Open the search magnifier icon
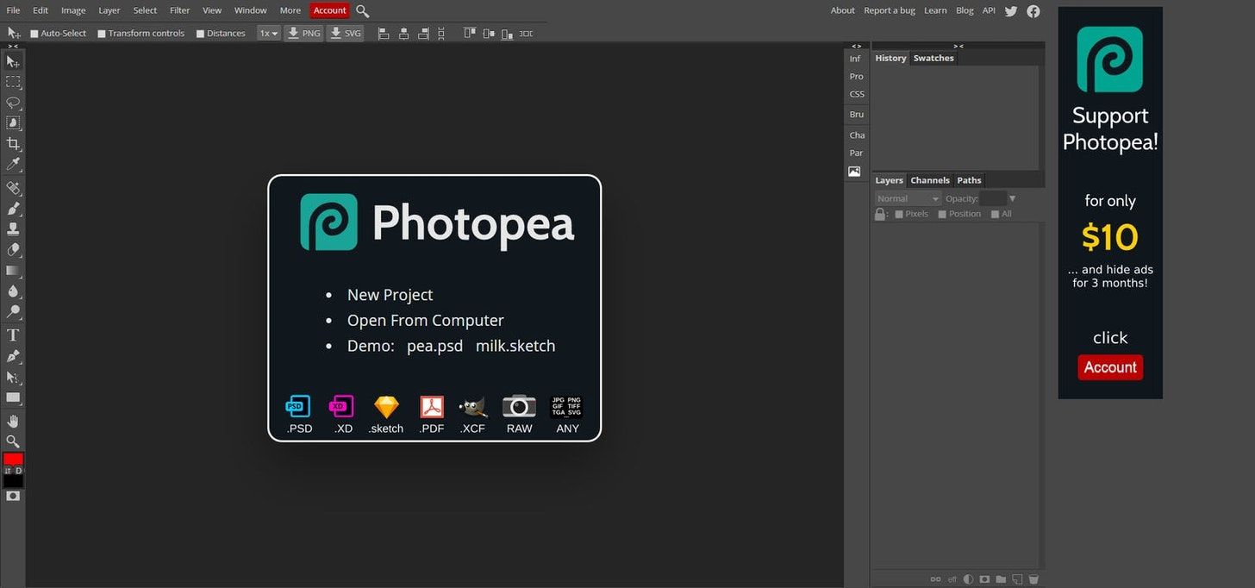This screenshot has width=1255, height=588. click(363, 11)
